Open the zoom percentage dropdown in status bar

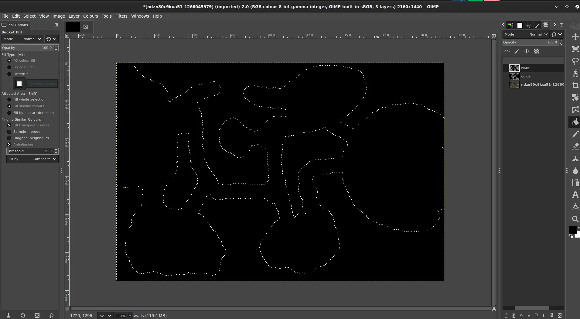(130, 316)
